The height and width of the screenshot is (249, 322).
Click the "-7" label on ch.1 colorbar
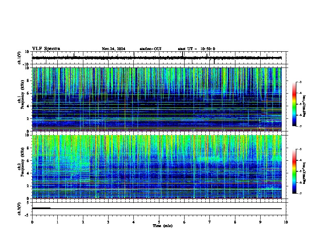(300, 126)
